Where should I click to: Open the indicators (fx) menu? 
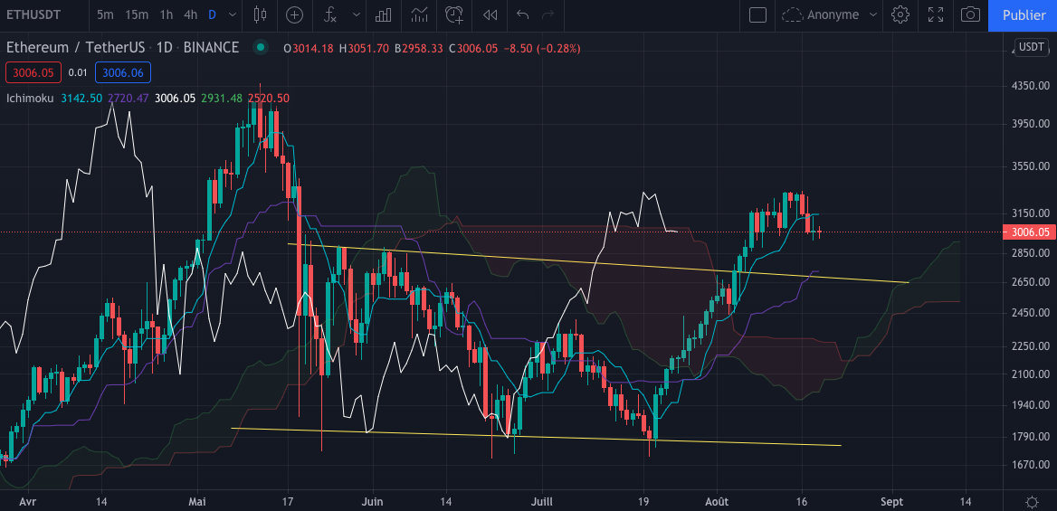330,14
